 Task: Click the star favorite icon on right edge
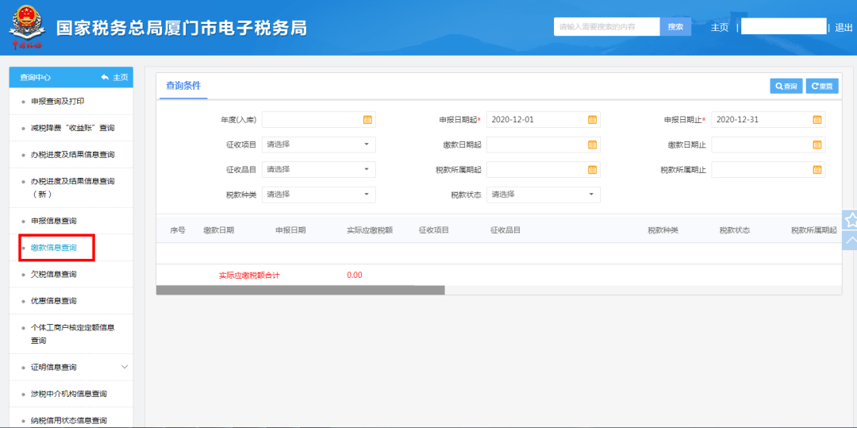click(851, 220)
